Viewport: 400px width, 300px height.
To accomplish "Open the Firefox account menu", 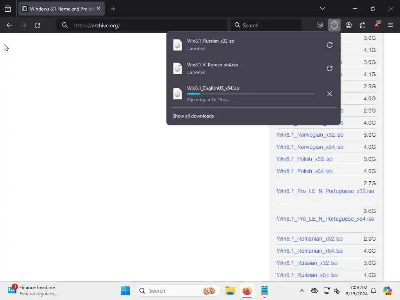I will point(348,25).
